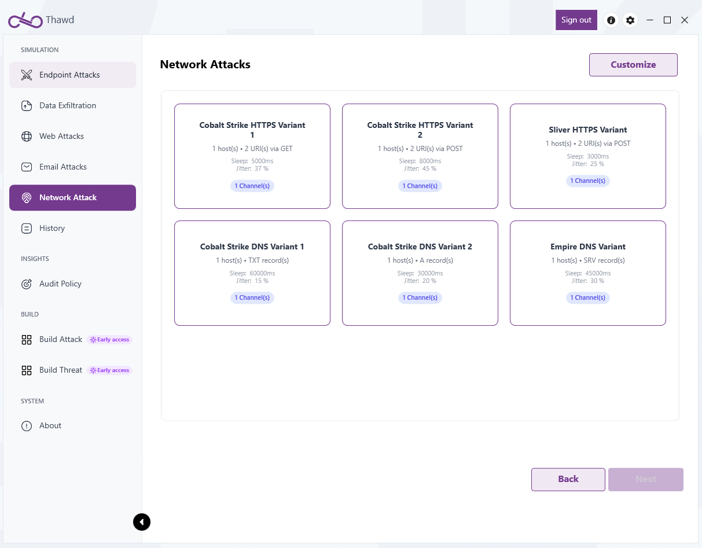Select the Cobalt Strike DNS Variant 1 card
702x548 pixels.
coord(252,273)
